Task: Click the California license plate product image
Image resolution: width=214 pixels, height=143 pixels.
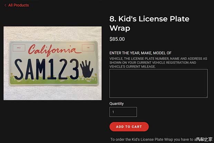Action: pyautogui.click(x=52, y=63)
